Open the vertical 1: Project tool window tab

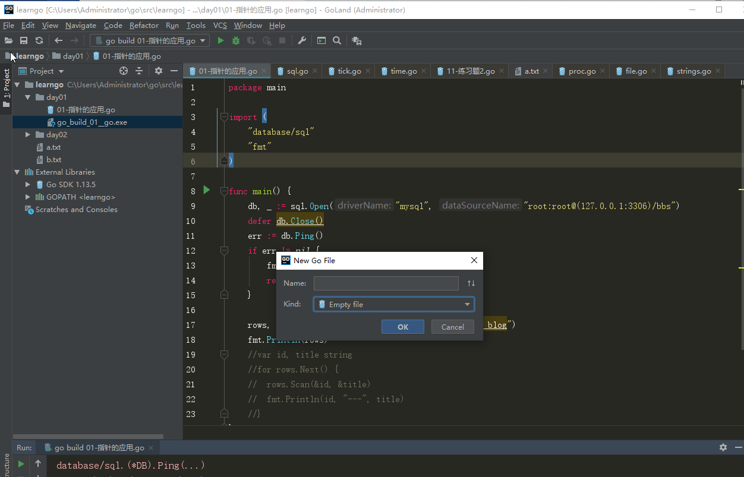click(7, 88)
